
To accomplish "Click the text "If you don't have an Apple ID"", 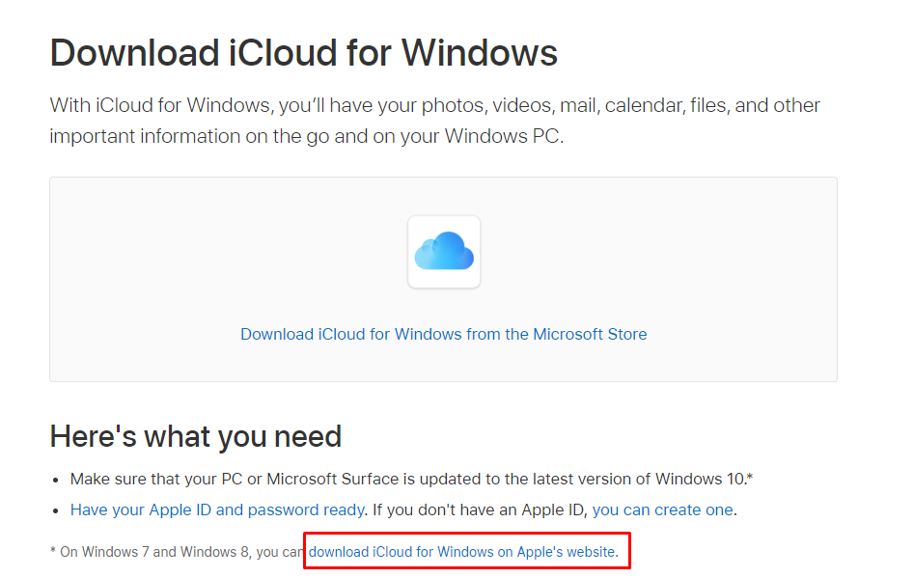I will pyautogui.click(x=479, y=509).
